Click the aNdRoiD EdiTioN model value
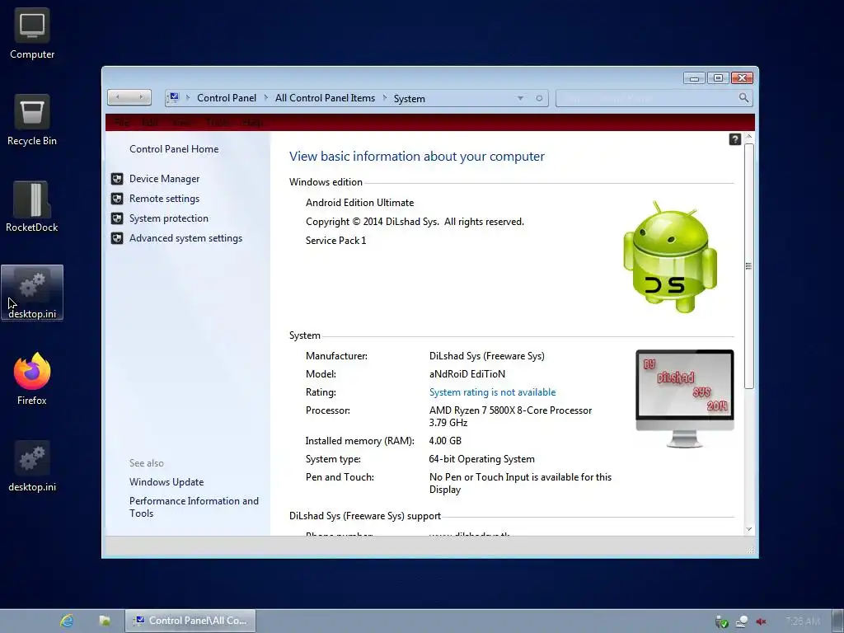Screen dimensions: 844x633 (467, 374)
